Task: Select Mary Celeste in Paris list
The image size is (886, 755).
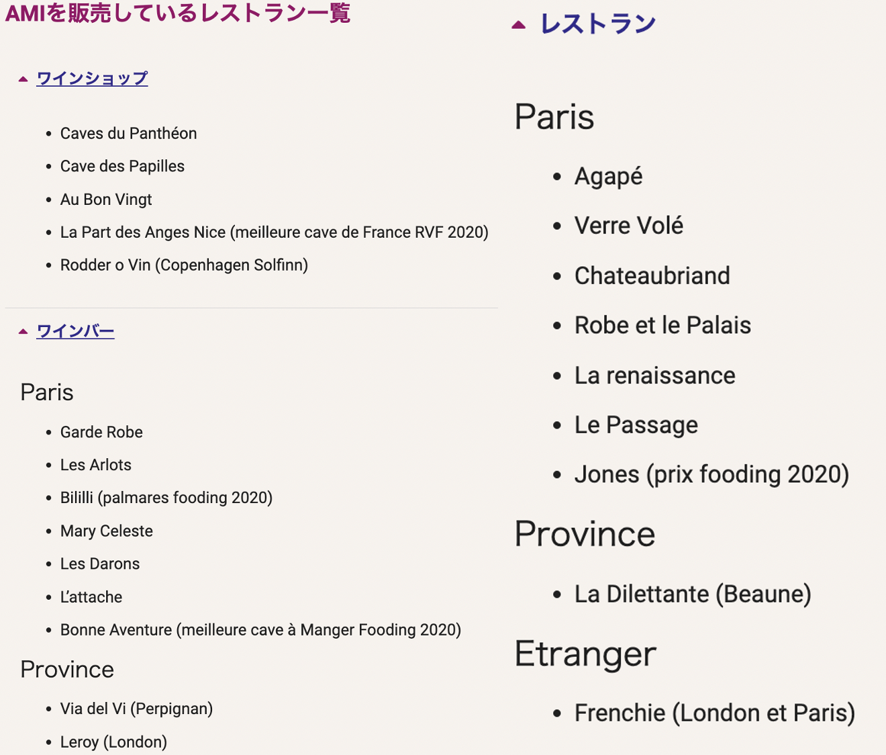Action: (106, 531)
